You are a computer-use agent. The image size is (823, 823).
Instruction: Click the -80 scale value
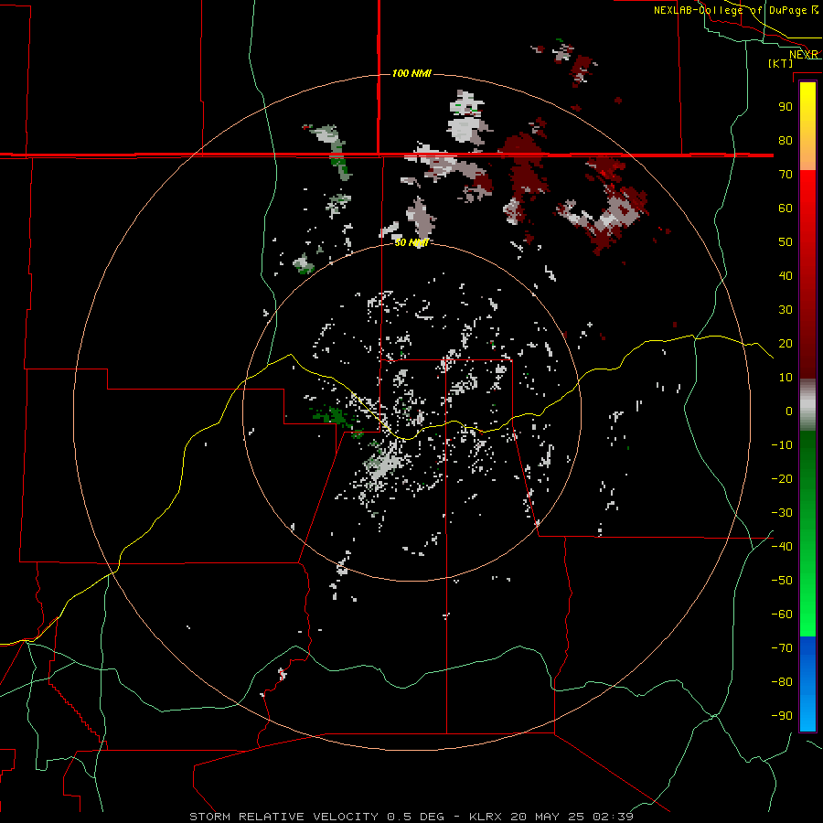point(782,682)
